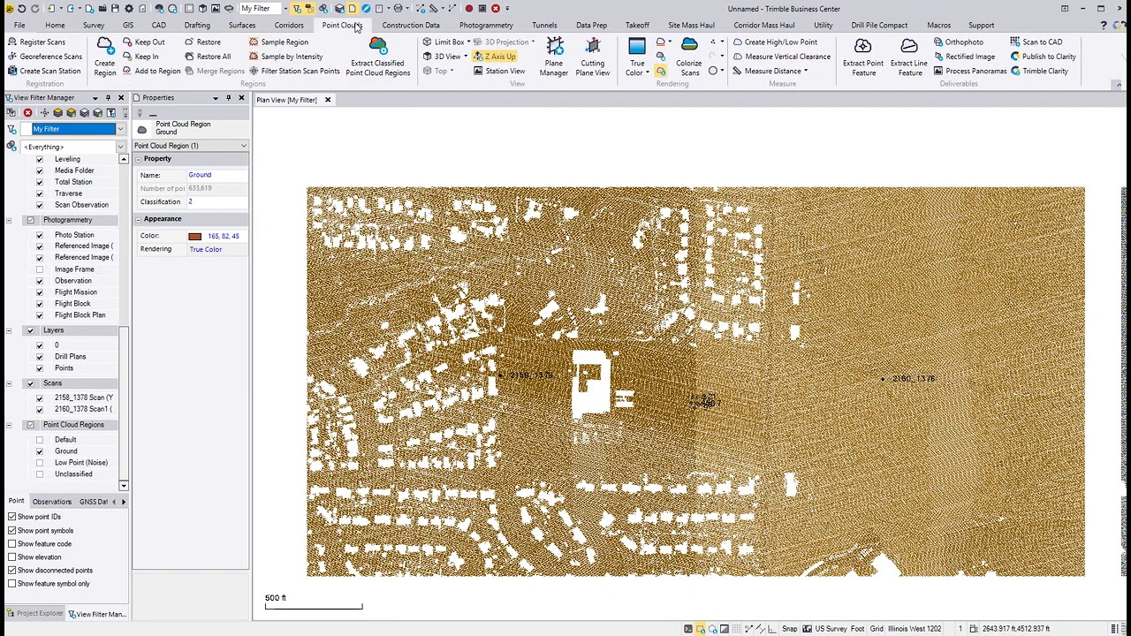This screenshot has height=636, width=1131.
Task: Disable Show point IDs option
Action: 12,517
